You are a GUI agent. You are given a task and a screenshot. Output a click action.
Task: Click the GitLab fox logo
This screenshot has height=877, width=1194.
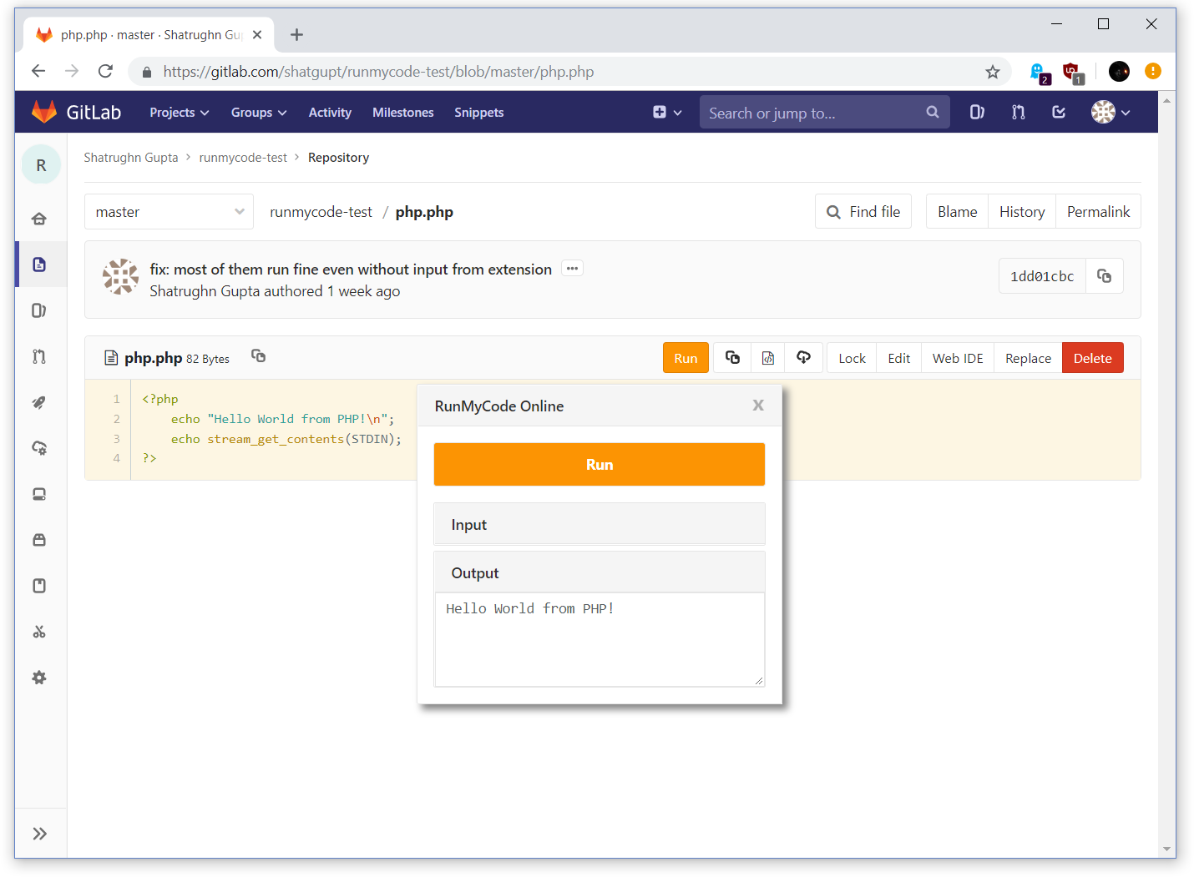44,112
